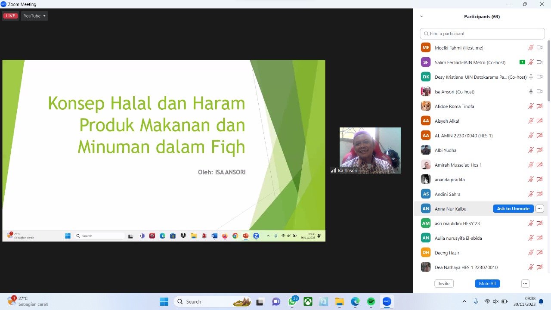Select Daeng Hazir in the participant list
Viewport: 551px width, 310px height.
tap(447, 253)
